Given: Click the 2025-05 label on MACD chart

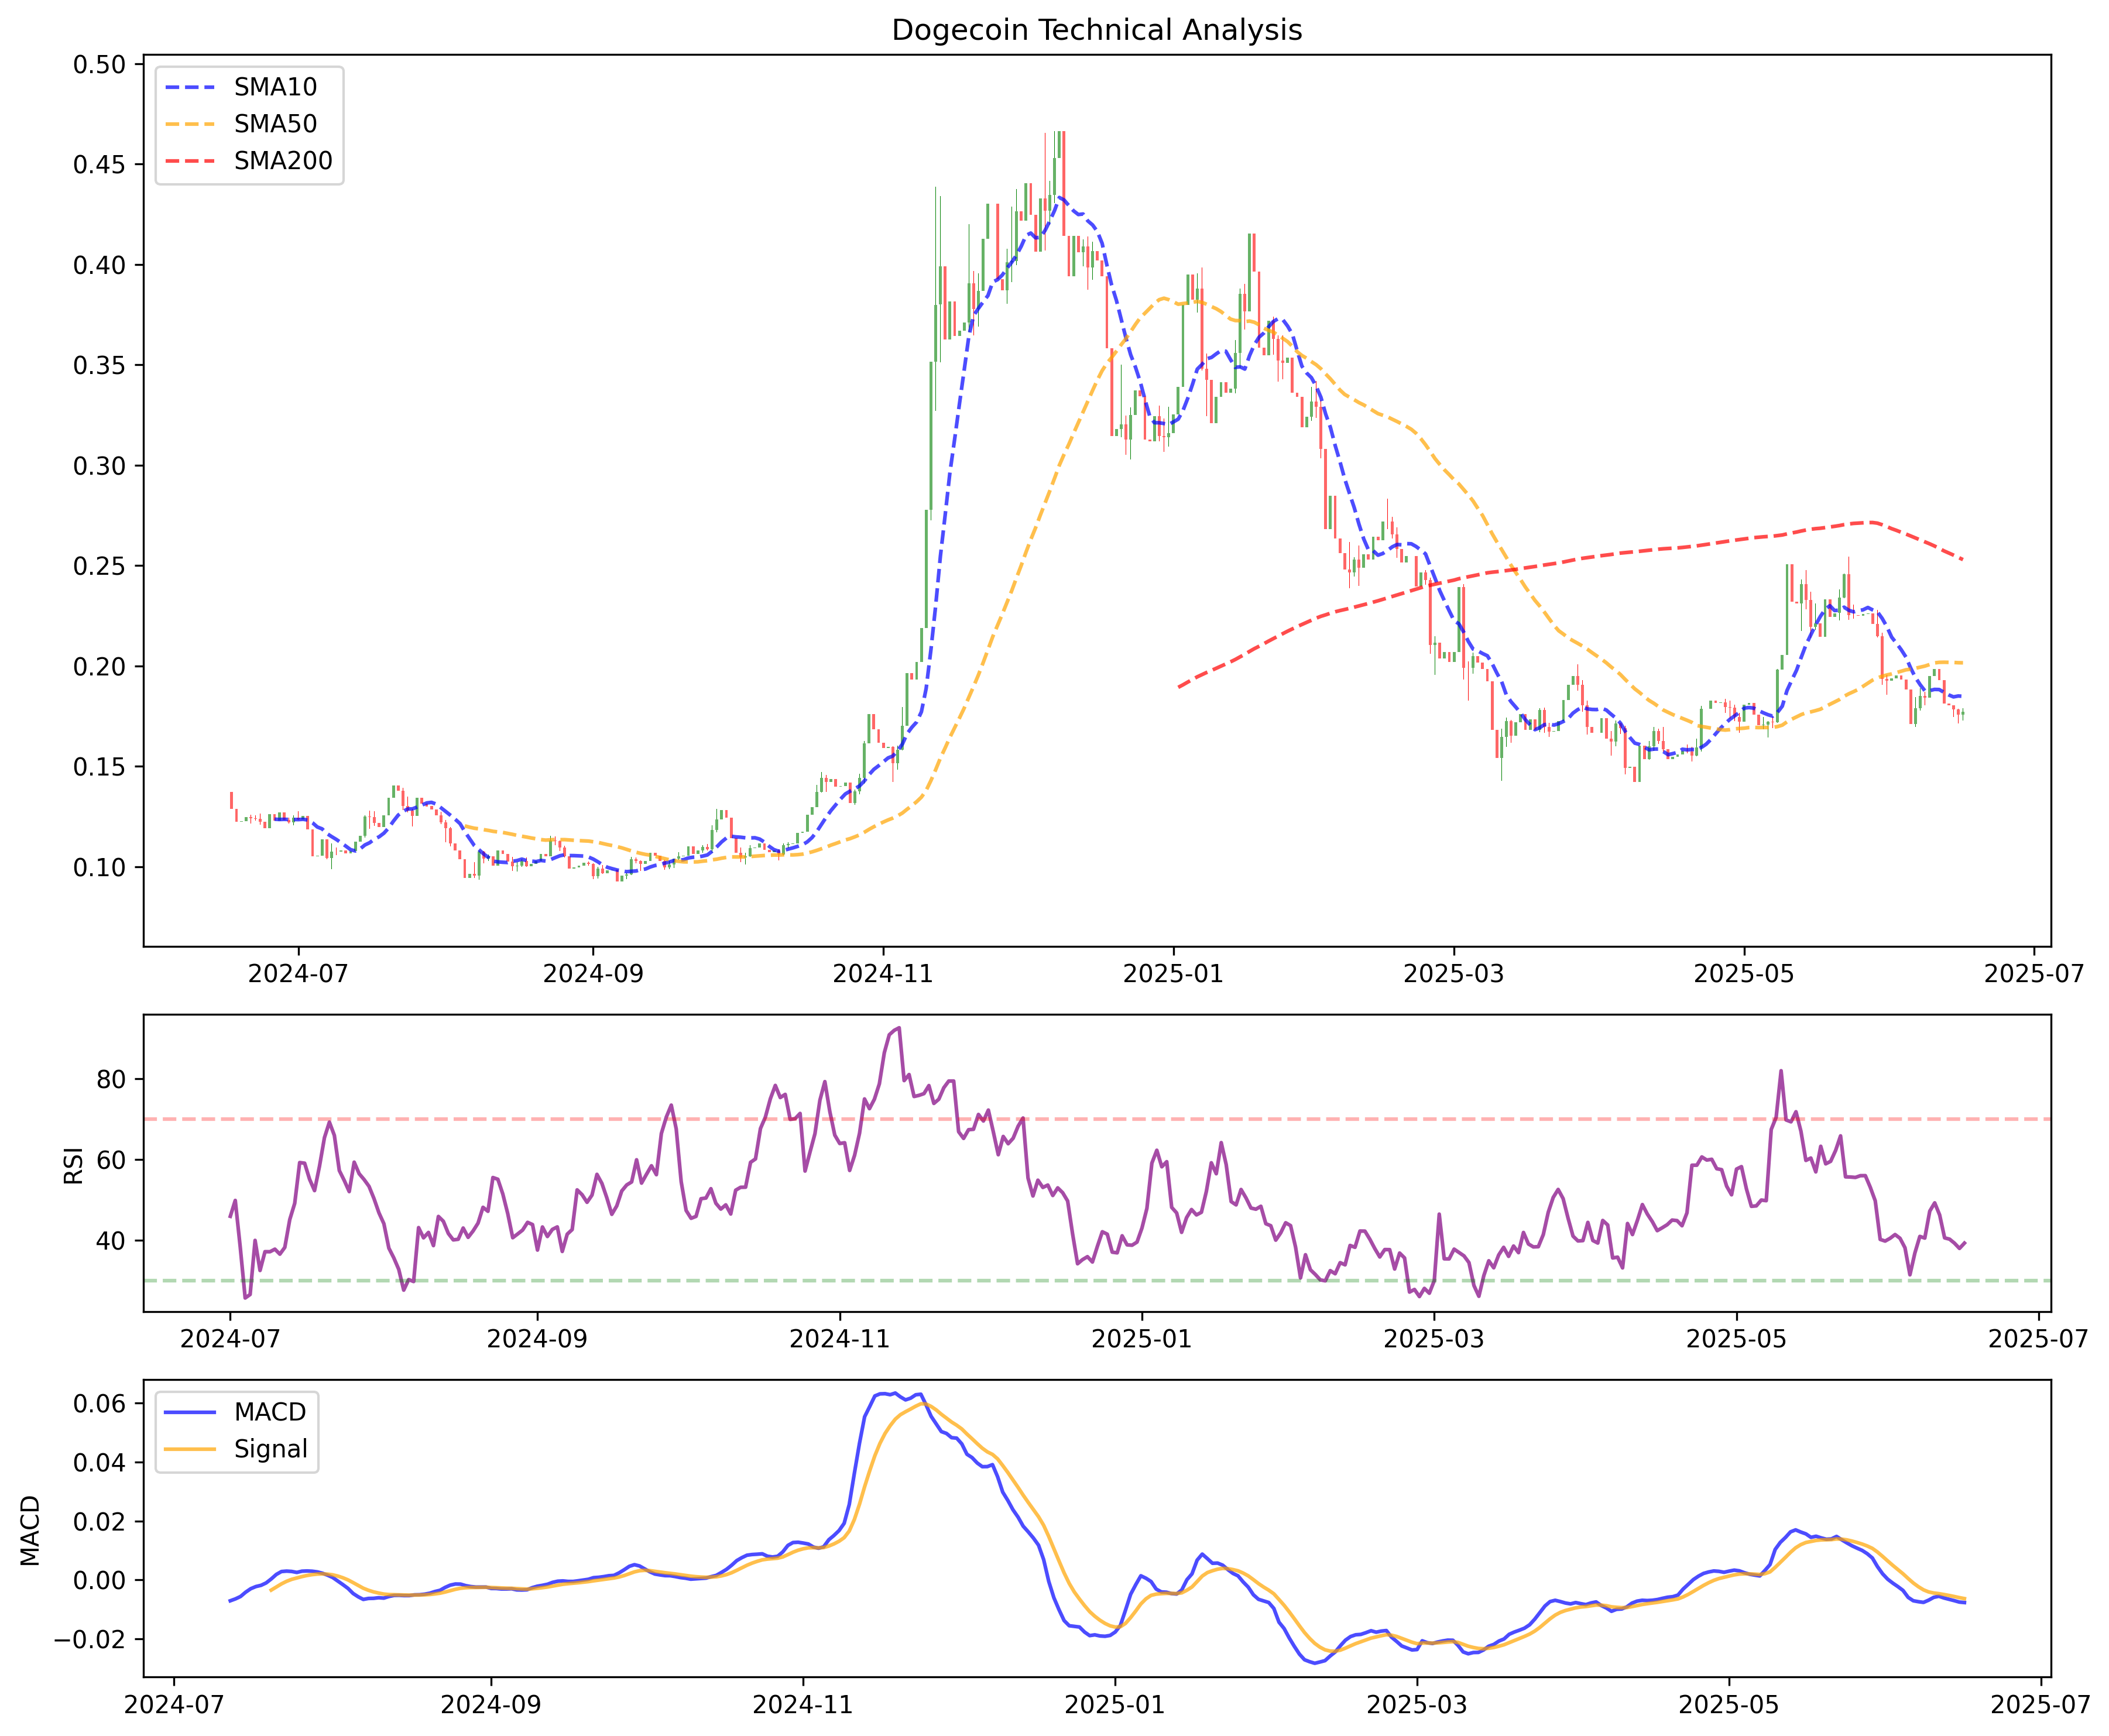Looking at the screenshot, I should tap(1728, 1704).
